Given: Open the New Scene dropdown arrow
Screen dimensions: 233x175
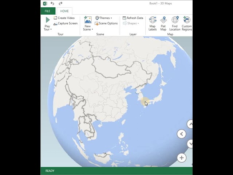Looking at the screenshot, I should pyautogui.click(x=92, y=29).
